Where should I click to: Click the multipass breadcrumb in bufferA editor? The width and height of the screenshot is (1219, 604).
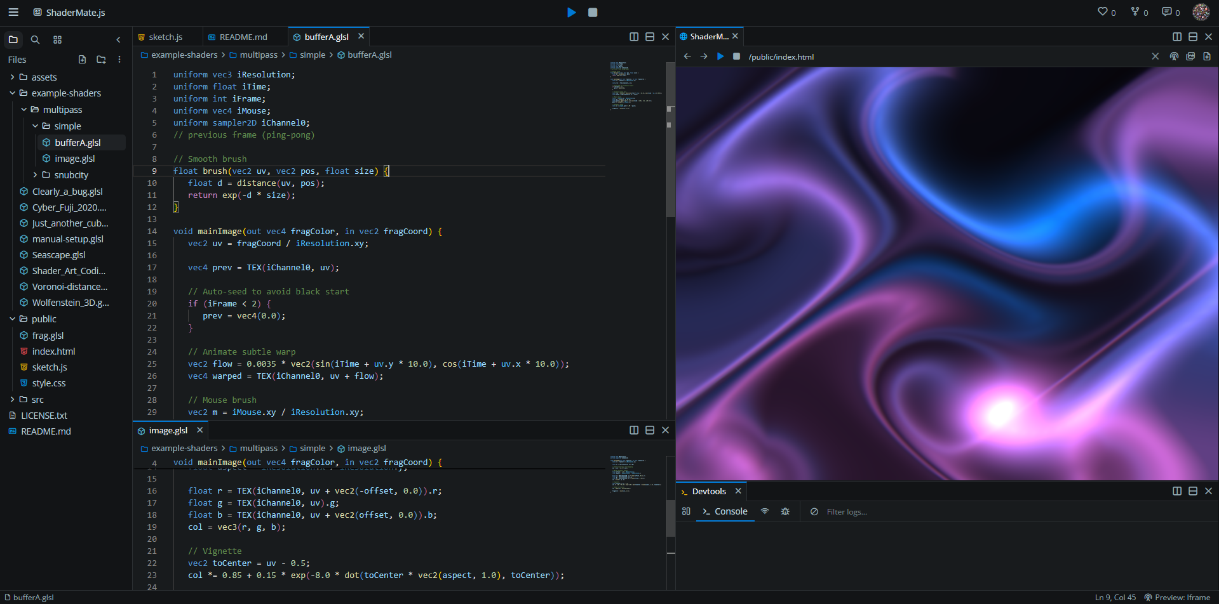[259, 55]
